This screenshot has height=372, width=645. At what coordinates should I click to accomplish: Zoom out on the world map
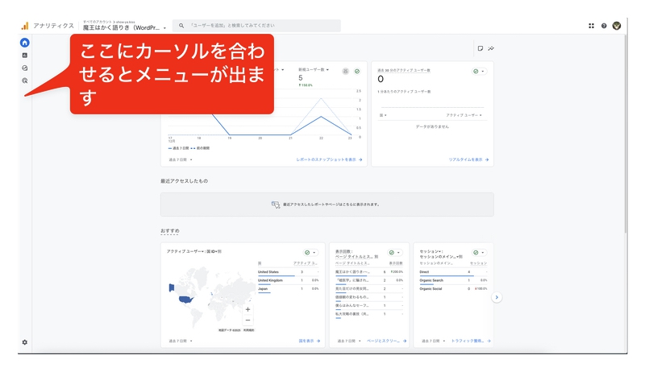point(248,320)
